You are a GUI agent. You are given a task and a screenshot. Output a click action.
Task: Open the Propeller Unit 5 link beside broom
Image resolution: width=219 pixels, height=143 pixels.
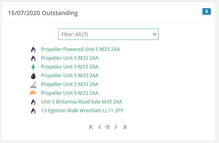coord(69,84)
